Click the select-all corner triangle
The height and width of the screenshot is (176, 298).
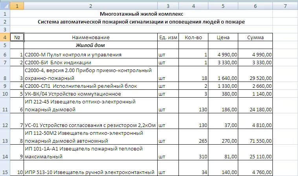click(x=5, y=6)
